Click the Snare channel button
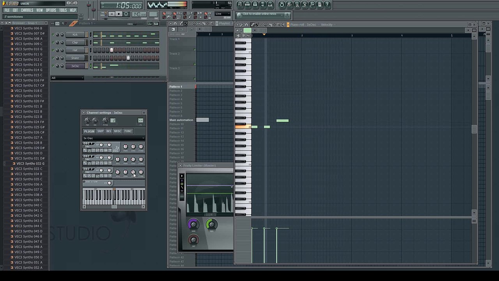This screenshot has width=499, height=281. click(x=75, y=58)
